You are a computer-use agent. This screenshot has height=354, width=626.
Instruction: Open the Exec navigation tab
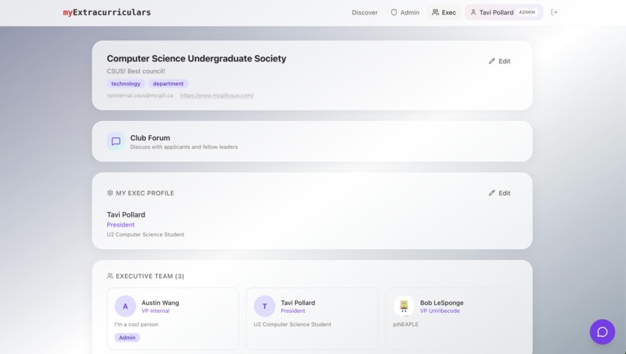pyautogui.click(x=443, y=12)
